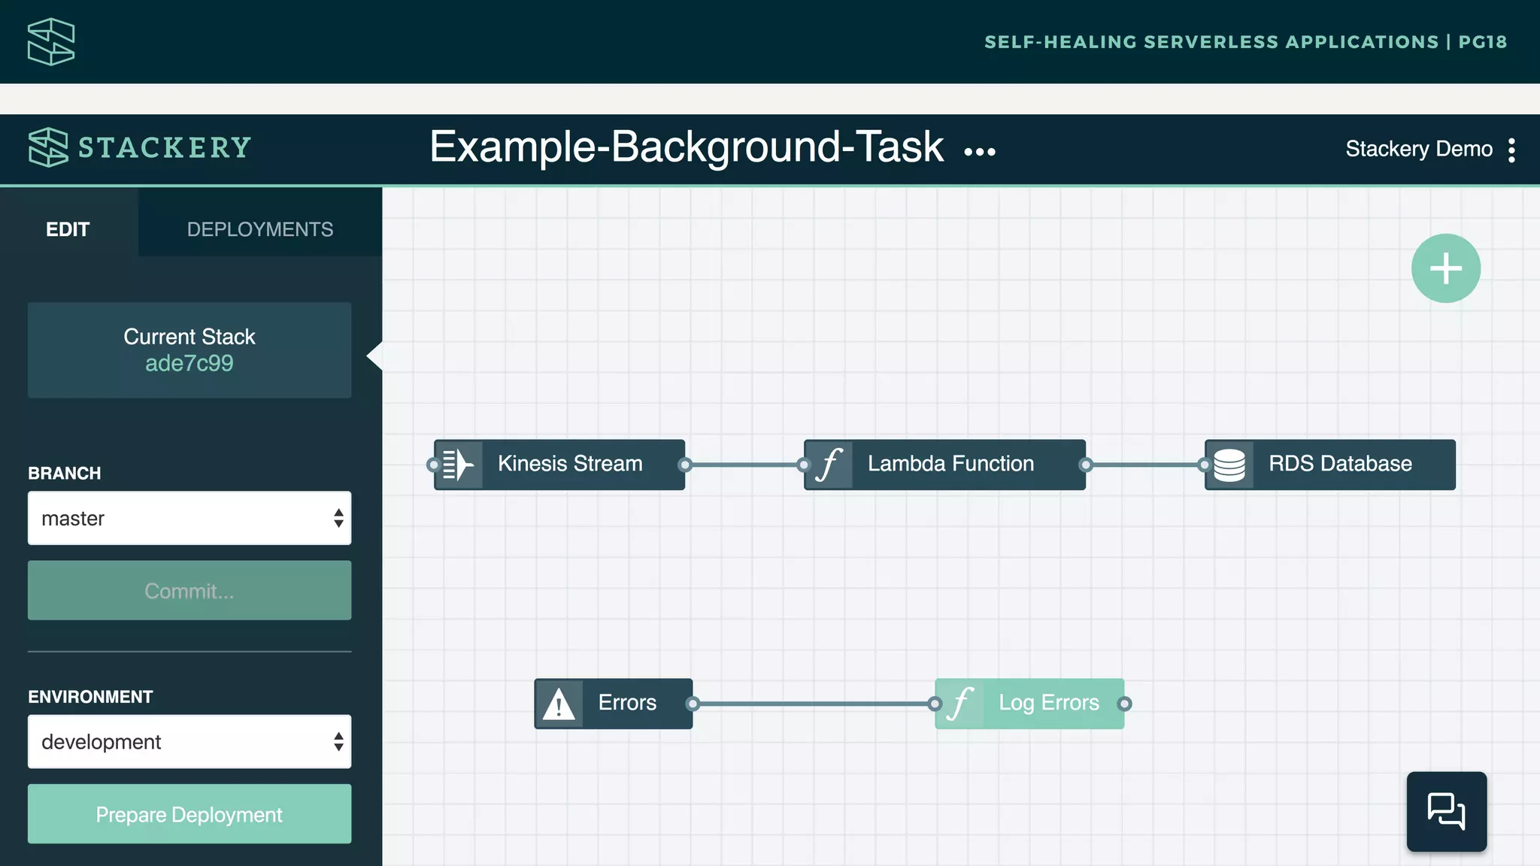Click the Lambda Function f icon
The image size is (1540, 866).
click(829, 465)
